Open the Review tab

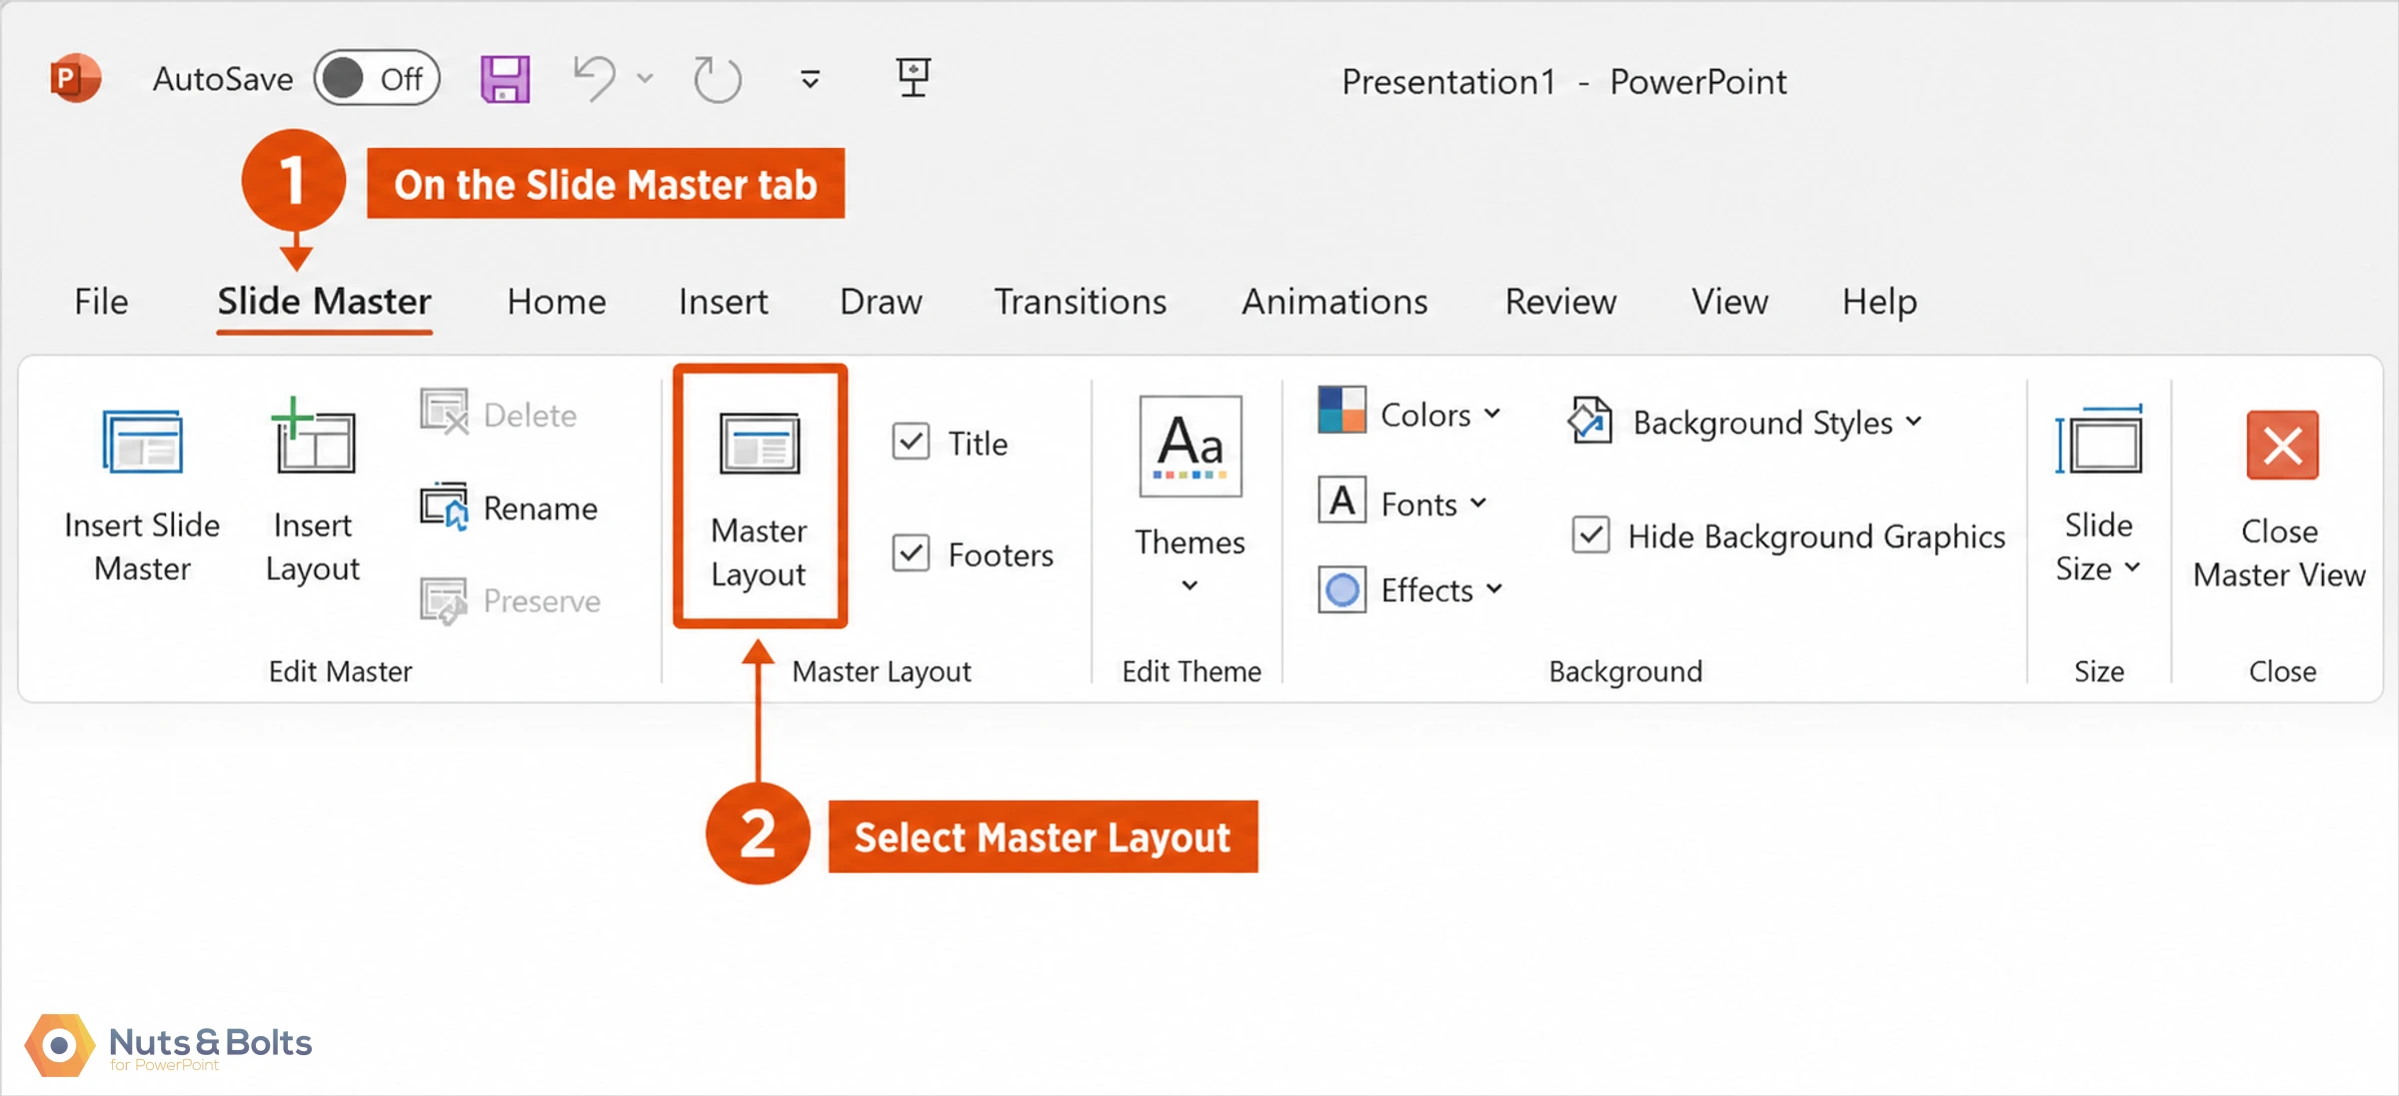tap(1560, 301)
